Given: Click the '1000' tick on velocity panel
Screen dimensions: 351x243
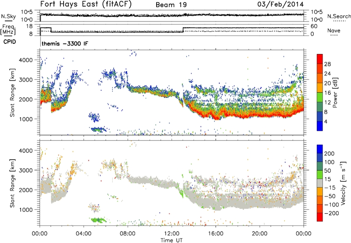Looking at the screenshot, I should click(26, 209).
